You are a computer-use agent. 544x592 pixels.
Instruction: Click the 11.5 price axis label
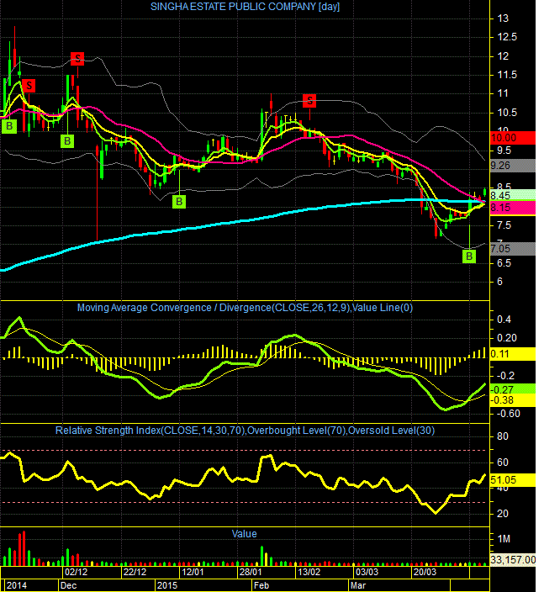point(507,75)
